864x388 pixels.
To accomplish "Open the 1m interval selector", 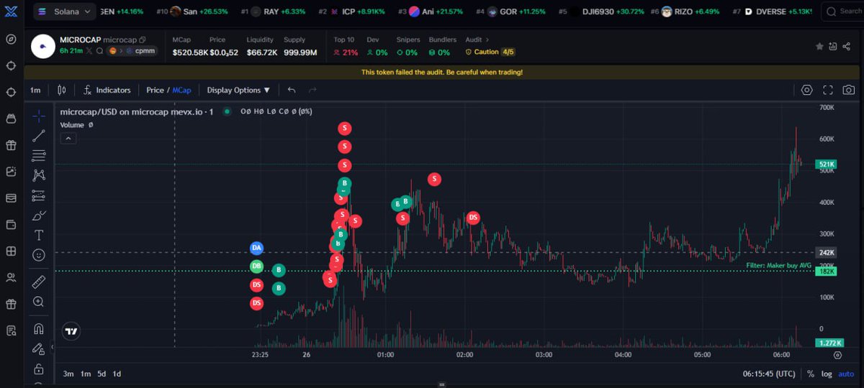I will (35, 90).
